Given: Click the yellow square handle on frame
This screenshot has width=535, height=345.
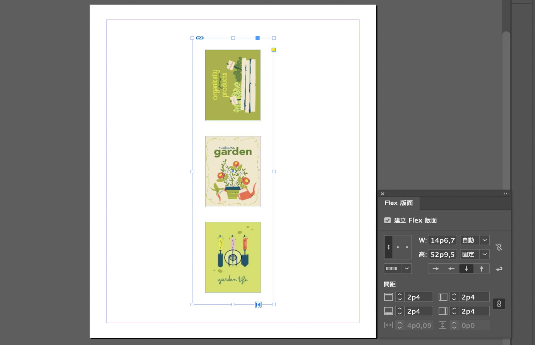Looking at the screenshot, I should (x=274, y=50).
